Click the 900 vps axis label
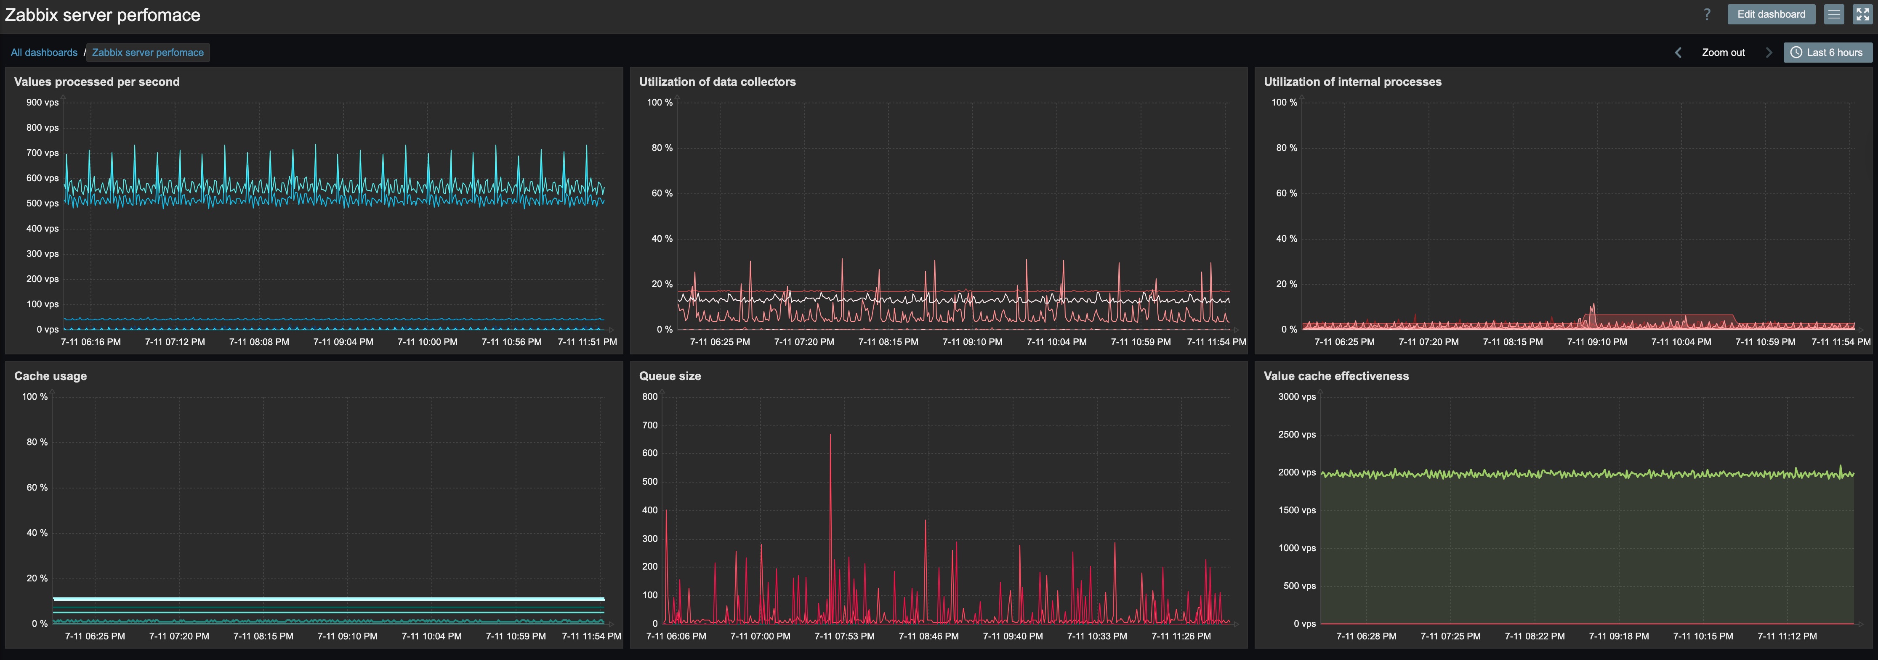Image resolution: width=1878 pixels, height=660 pixels. 42,103
